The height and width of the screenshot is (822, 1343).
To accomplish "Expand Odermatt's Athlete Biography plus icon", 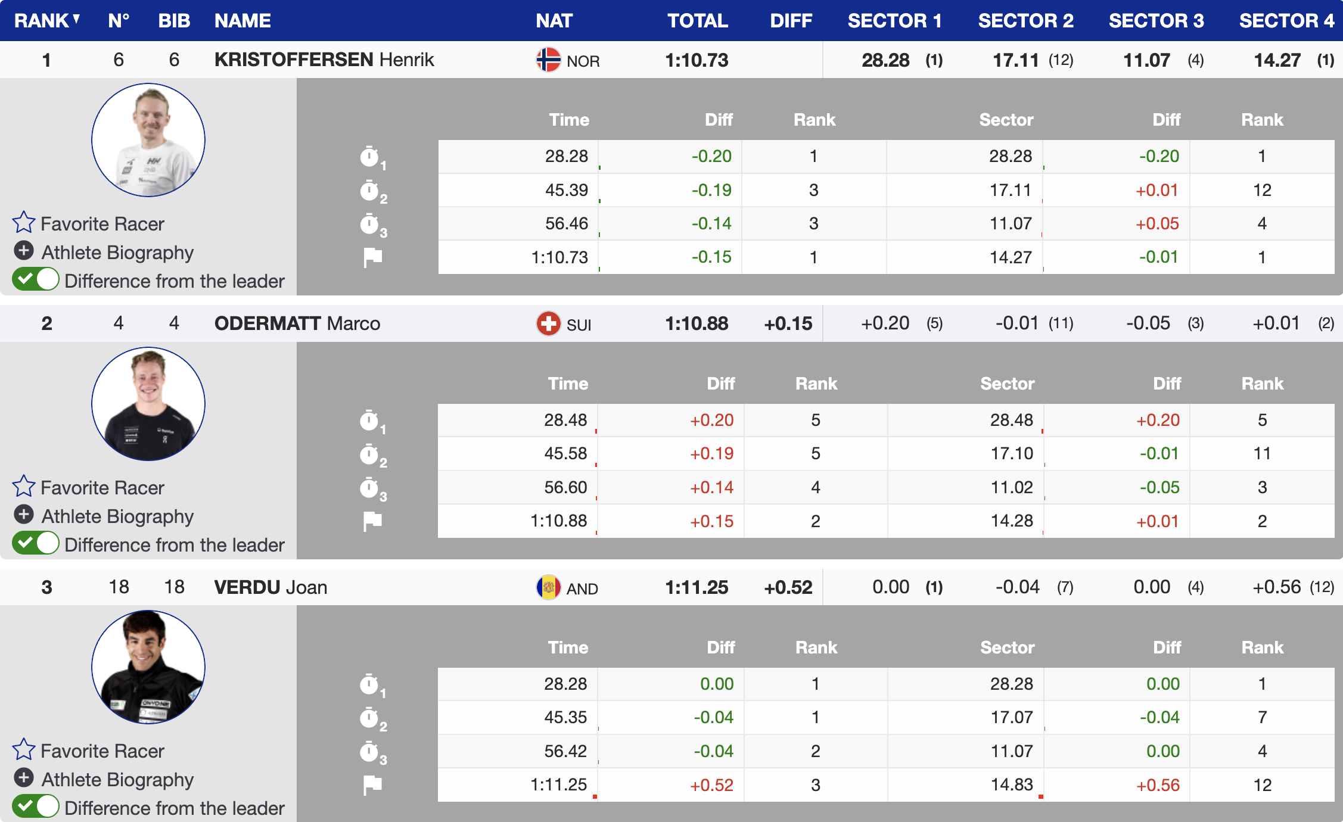I will pos(24,514).
